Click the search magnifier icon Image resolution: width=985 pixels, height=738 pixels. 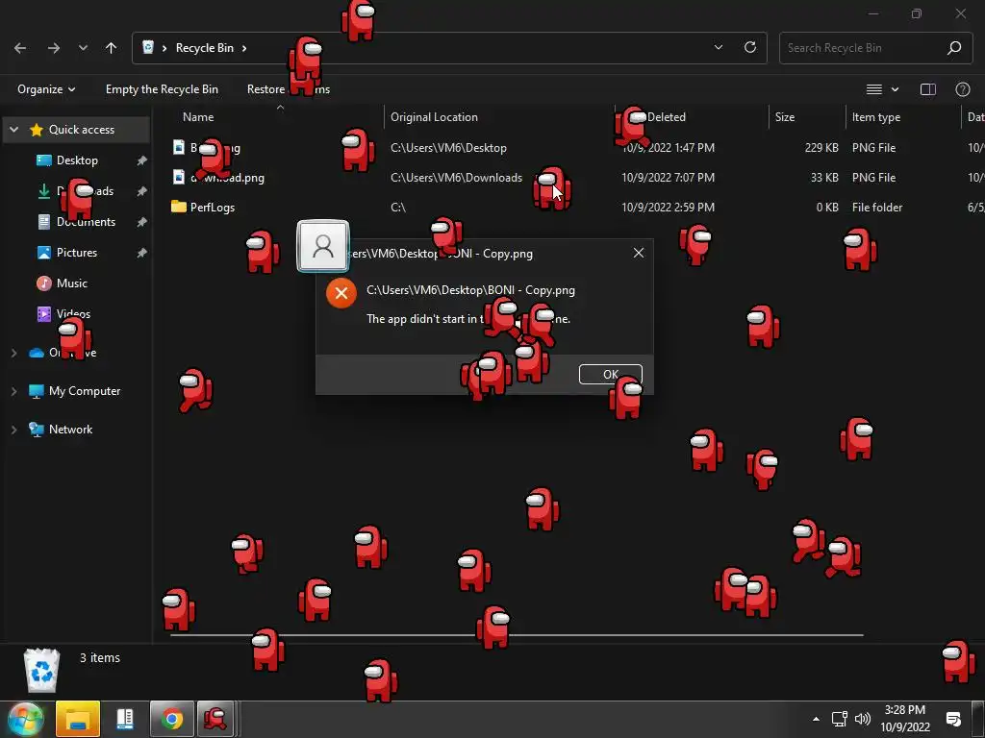tap(954, 48)
